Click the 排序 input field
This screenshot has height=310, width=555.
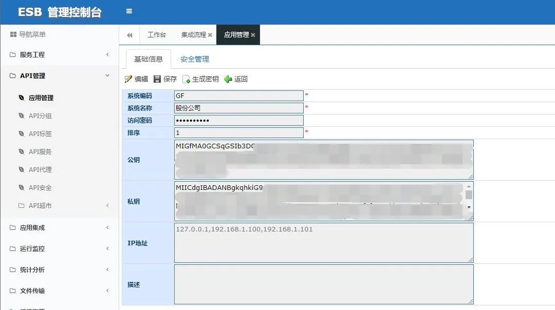click(x=239, y=133)
